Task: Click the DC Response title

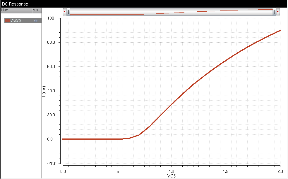Action: (x=15, y=4)
